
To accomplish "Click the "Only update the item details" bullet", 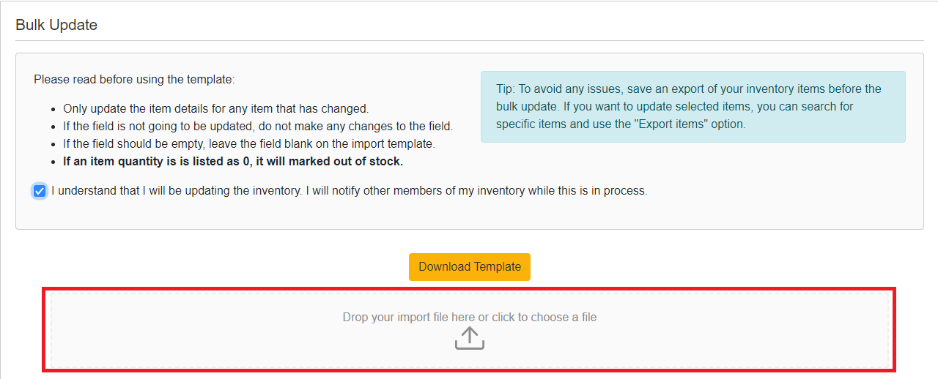I will click(215, 109).
